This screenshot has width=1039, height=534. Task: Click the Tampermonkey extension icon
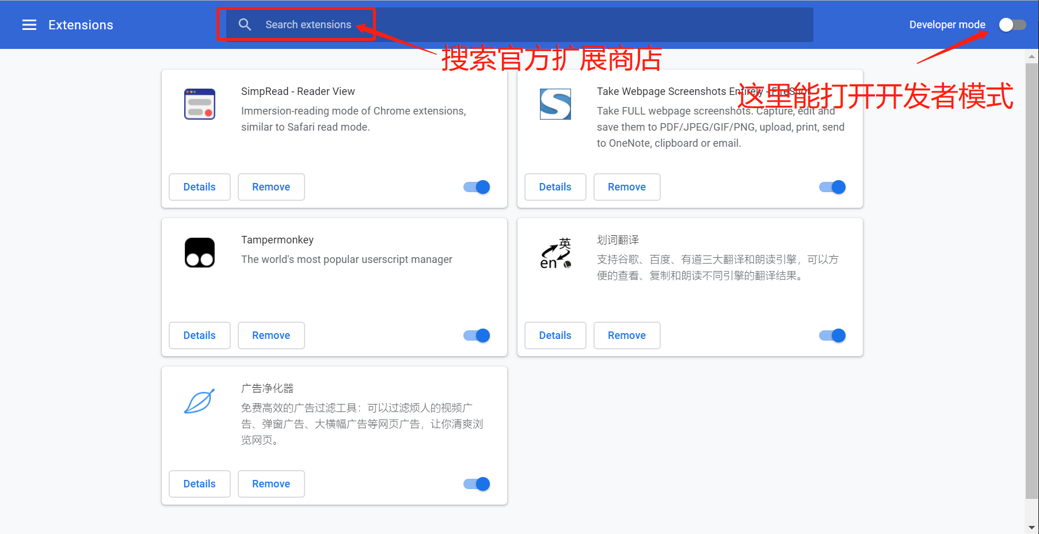[x=200, y=253]
